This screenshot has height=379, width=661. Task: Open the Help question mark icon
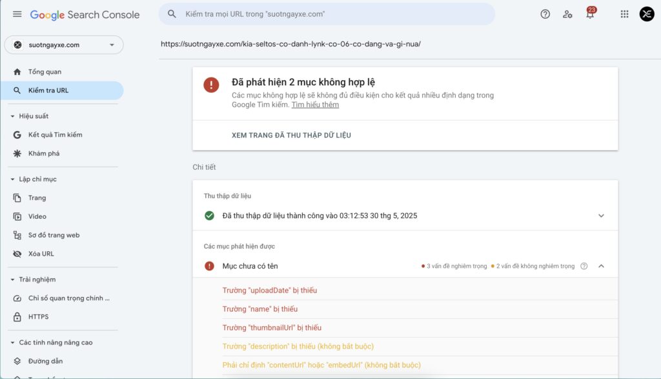pos(545,14)
